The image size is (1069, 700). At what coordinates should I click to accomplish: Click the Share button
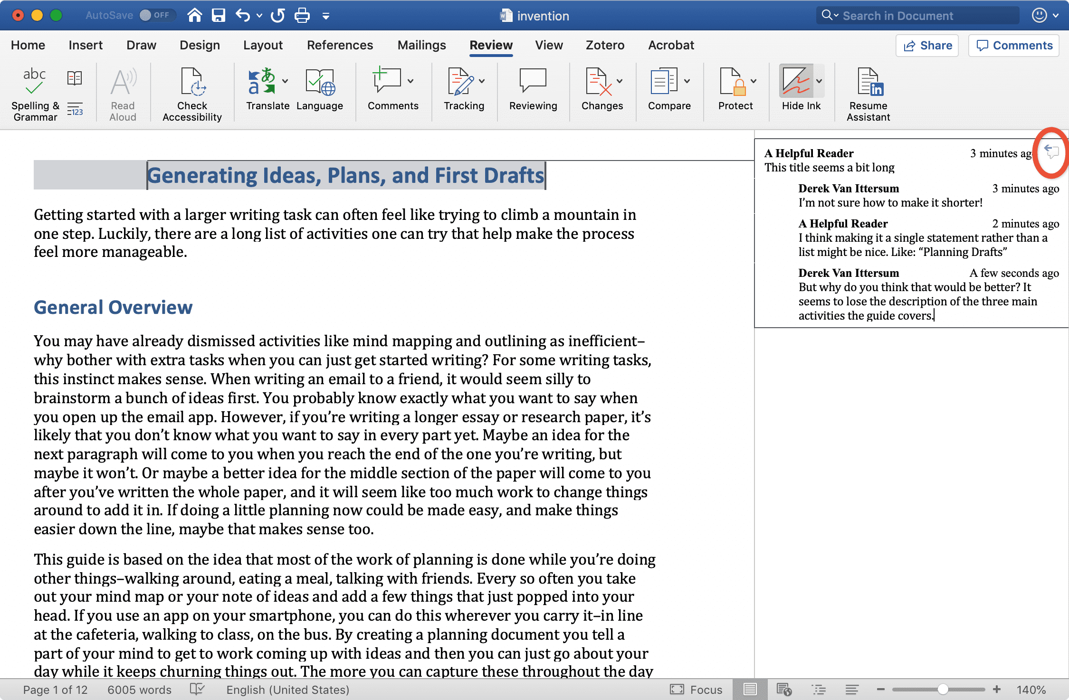(x=927, y=46)
